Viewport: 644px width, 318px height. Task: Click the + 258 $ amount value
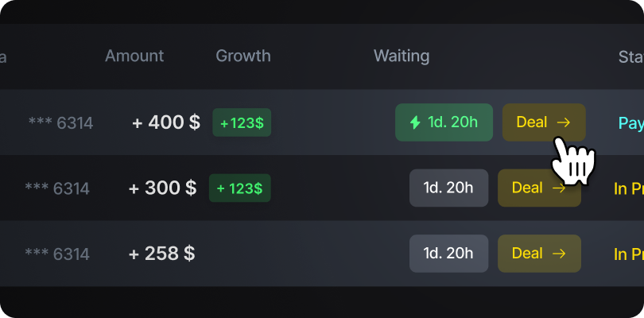[161, 254]
